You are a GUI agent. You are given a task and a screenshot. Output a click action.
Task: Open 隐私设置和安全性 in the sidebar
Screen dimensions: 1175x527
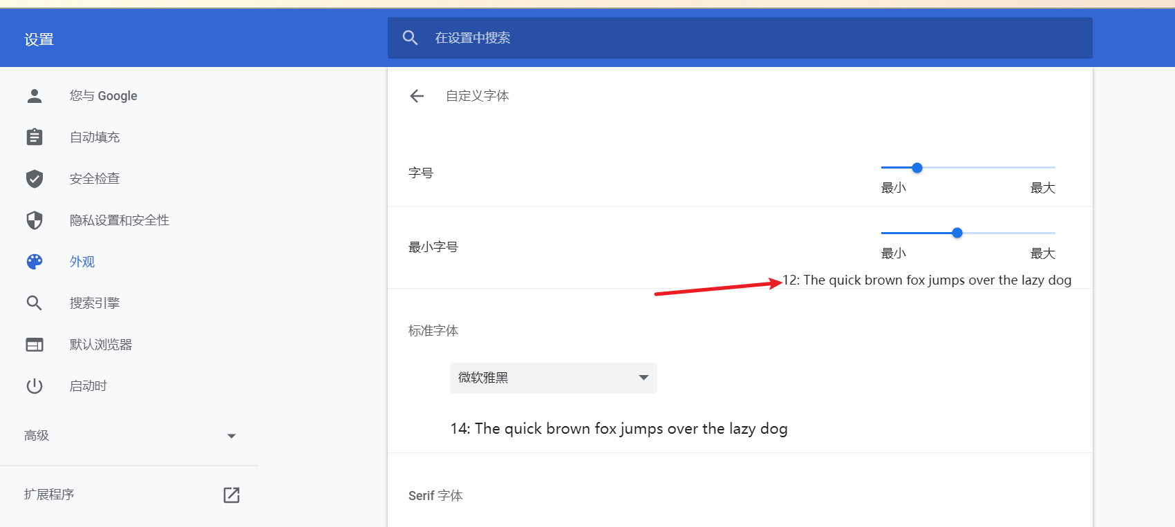(120, 220)
